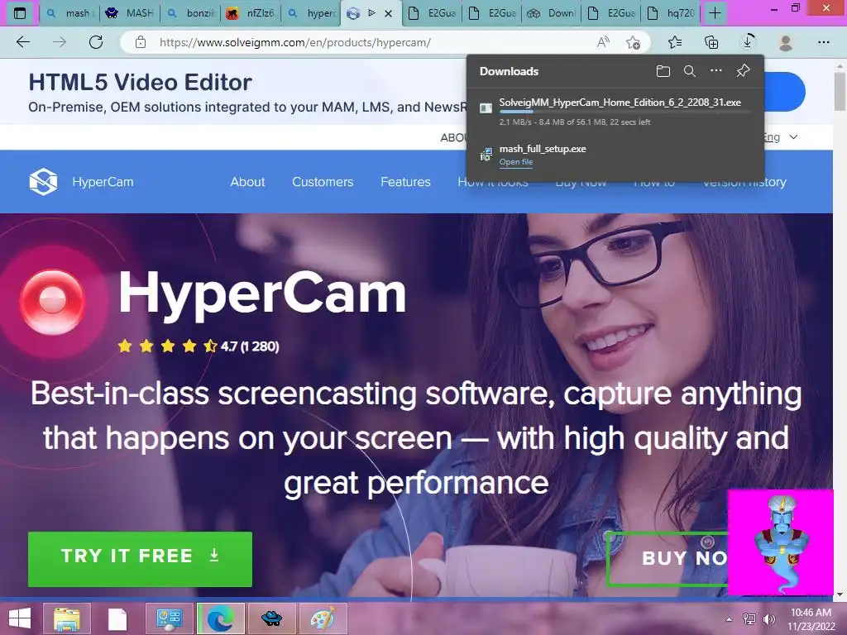Click the HyperCam brand link
Viewport: 847px width, 635px height.
[103, 182]
